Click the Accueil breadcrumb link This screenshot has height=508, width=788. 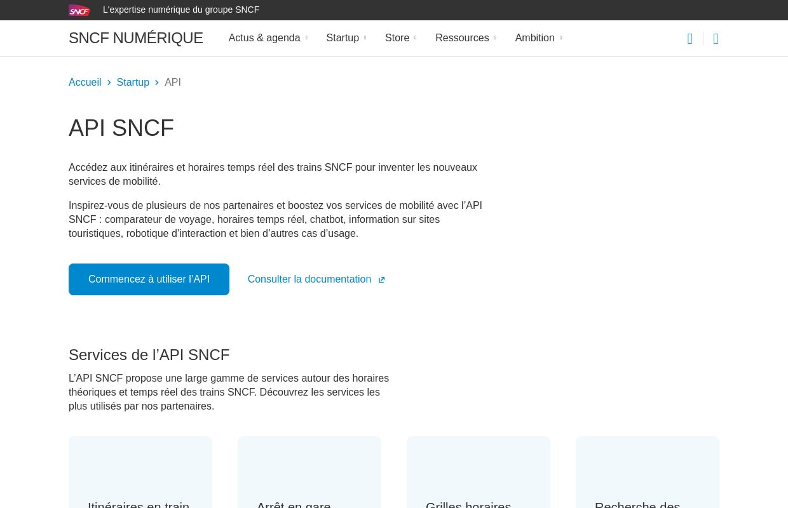point(85,83)
